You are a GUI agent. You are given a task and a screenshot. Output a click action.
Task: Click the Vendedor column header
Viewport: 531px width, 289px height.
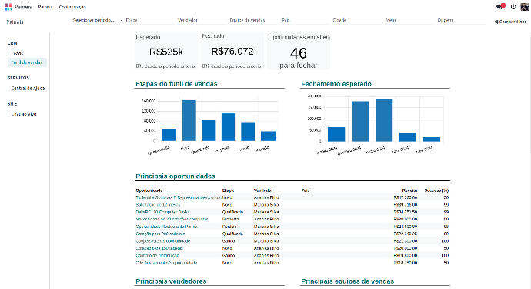(263, 190)
